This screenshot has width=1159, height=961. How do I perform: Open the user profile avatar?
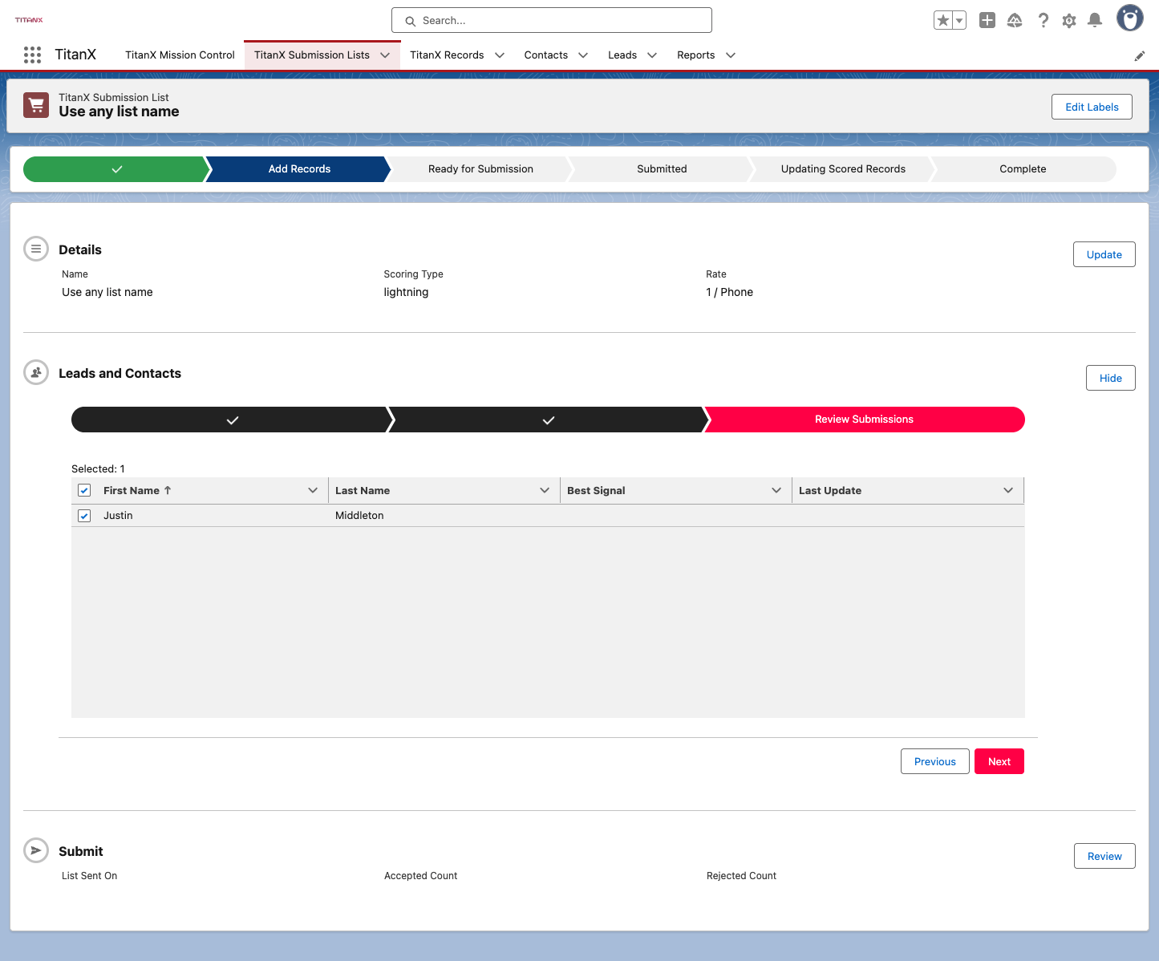point(1130,18)
